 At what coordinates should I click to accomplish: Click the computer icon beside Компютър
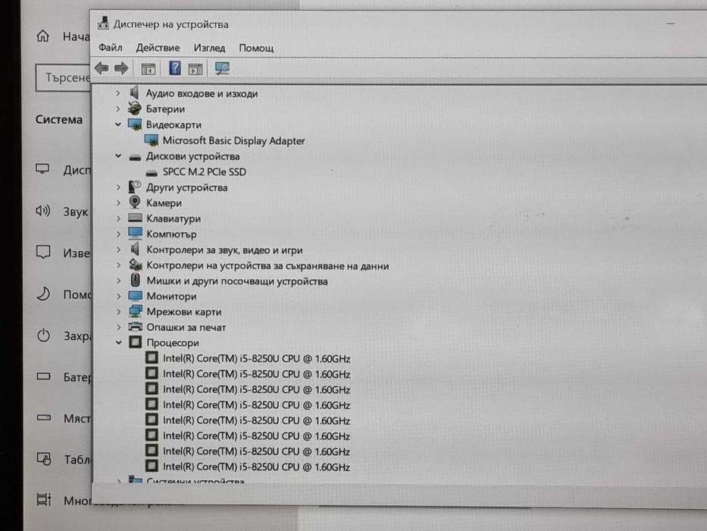[135, 233]
